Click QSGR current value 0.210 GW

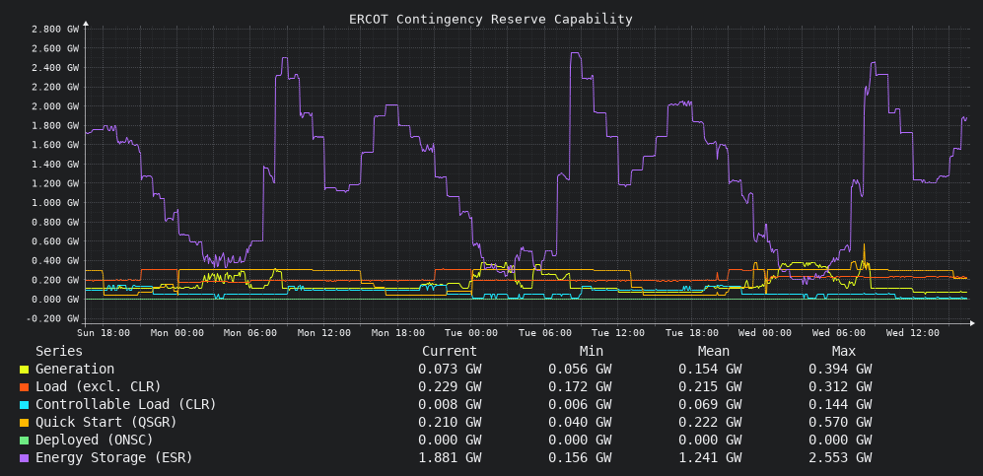[x=450, y=422]
